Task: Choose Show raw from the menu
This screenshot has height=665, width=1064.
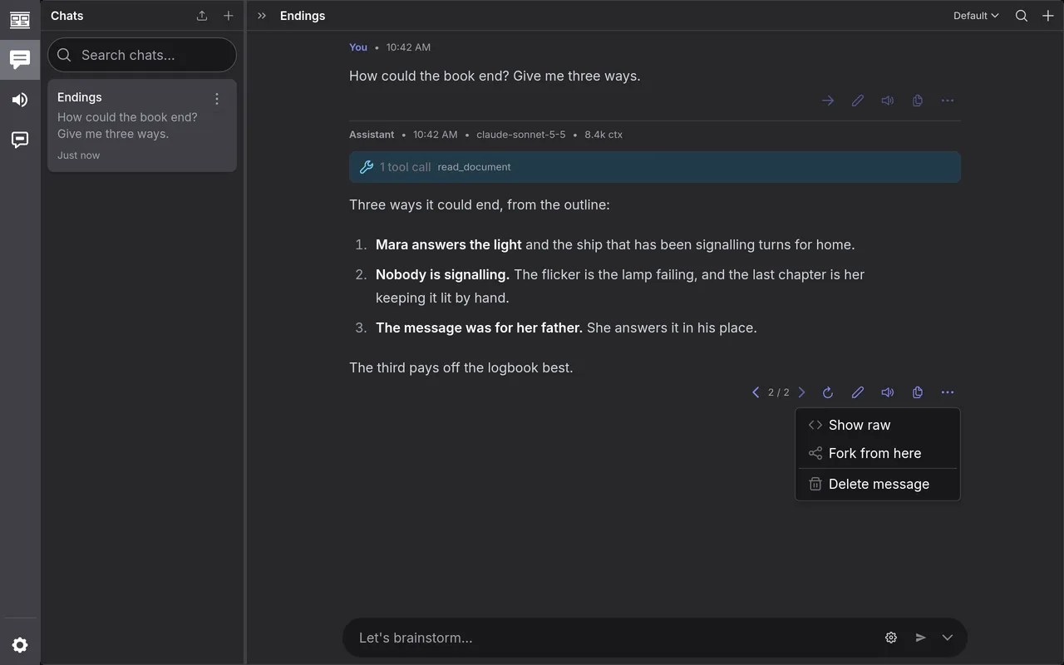Action: coord(878,425)
